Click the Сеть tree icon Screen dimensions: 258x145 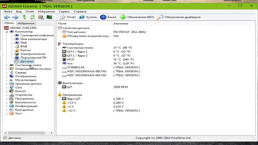pyautogui.click(x=12, y=88)
